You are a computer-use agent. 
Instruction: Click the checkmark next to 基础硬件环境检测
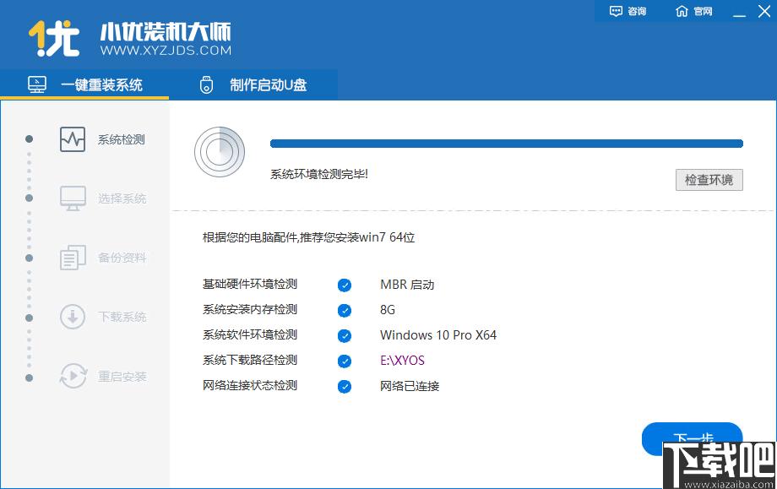coord(345,285)
